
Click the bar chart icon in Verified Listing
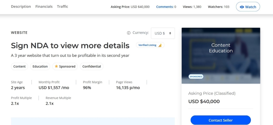coord(160,45)
